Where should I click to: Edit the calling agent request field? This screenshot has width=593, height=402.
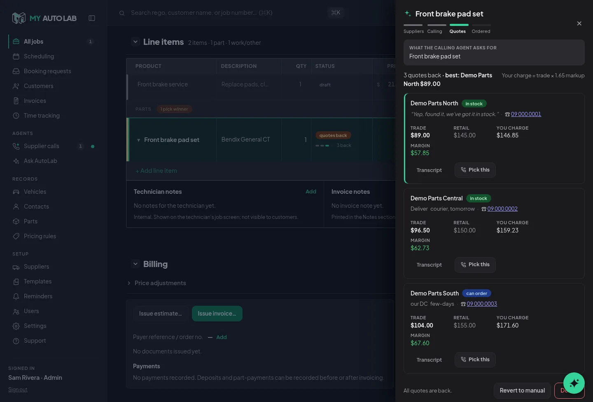(494, 52)
